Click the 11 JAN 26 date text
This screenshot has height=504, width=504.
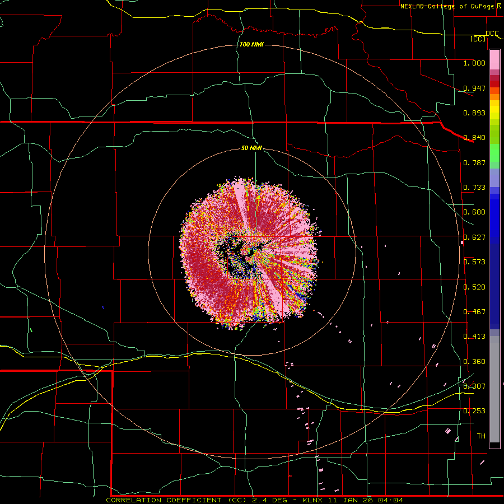pyautogui.click(x=351, y=500)
